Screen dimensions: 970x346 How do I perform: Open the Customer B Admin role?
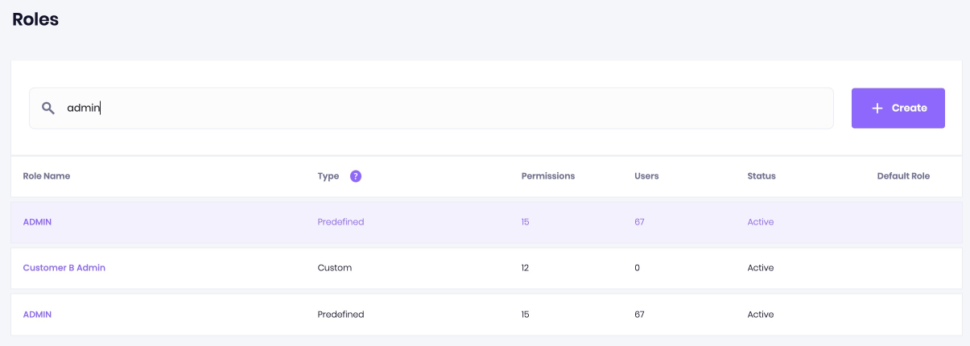click(64, 268)
